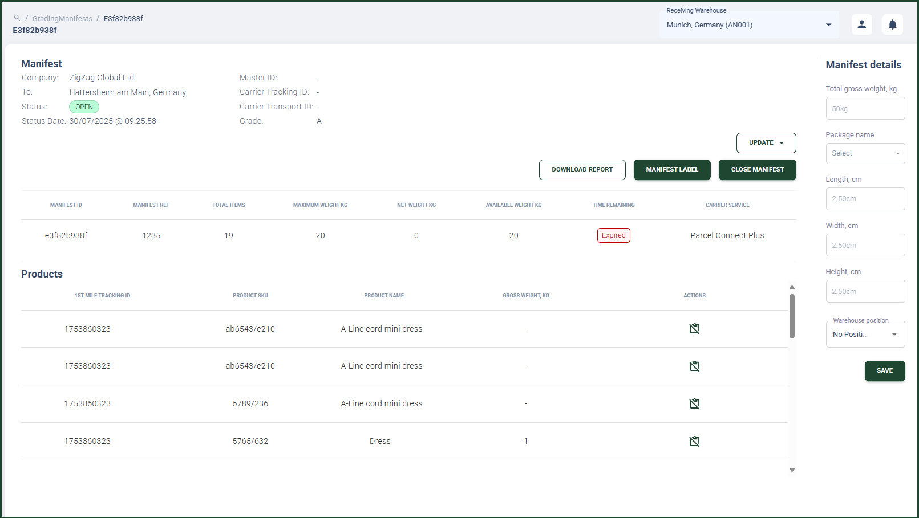Click TIME REMAINING column header
Screen dimensions: 919x518
tap(613, 205)
